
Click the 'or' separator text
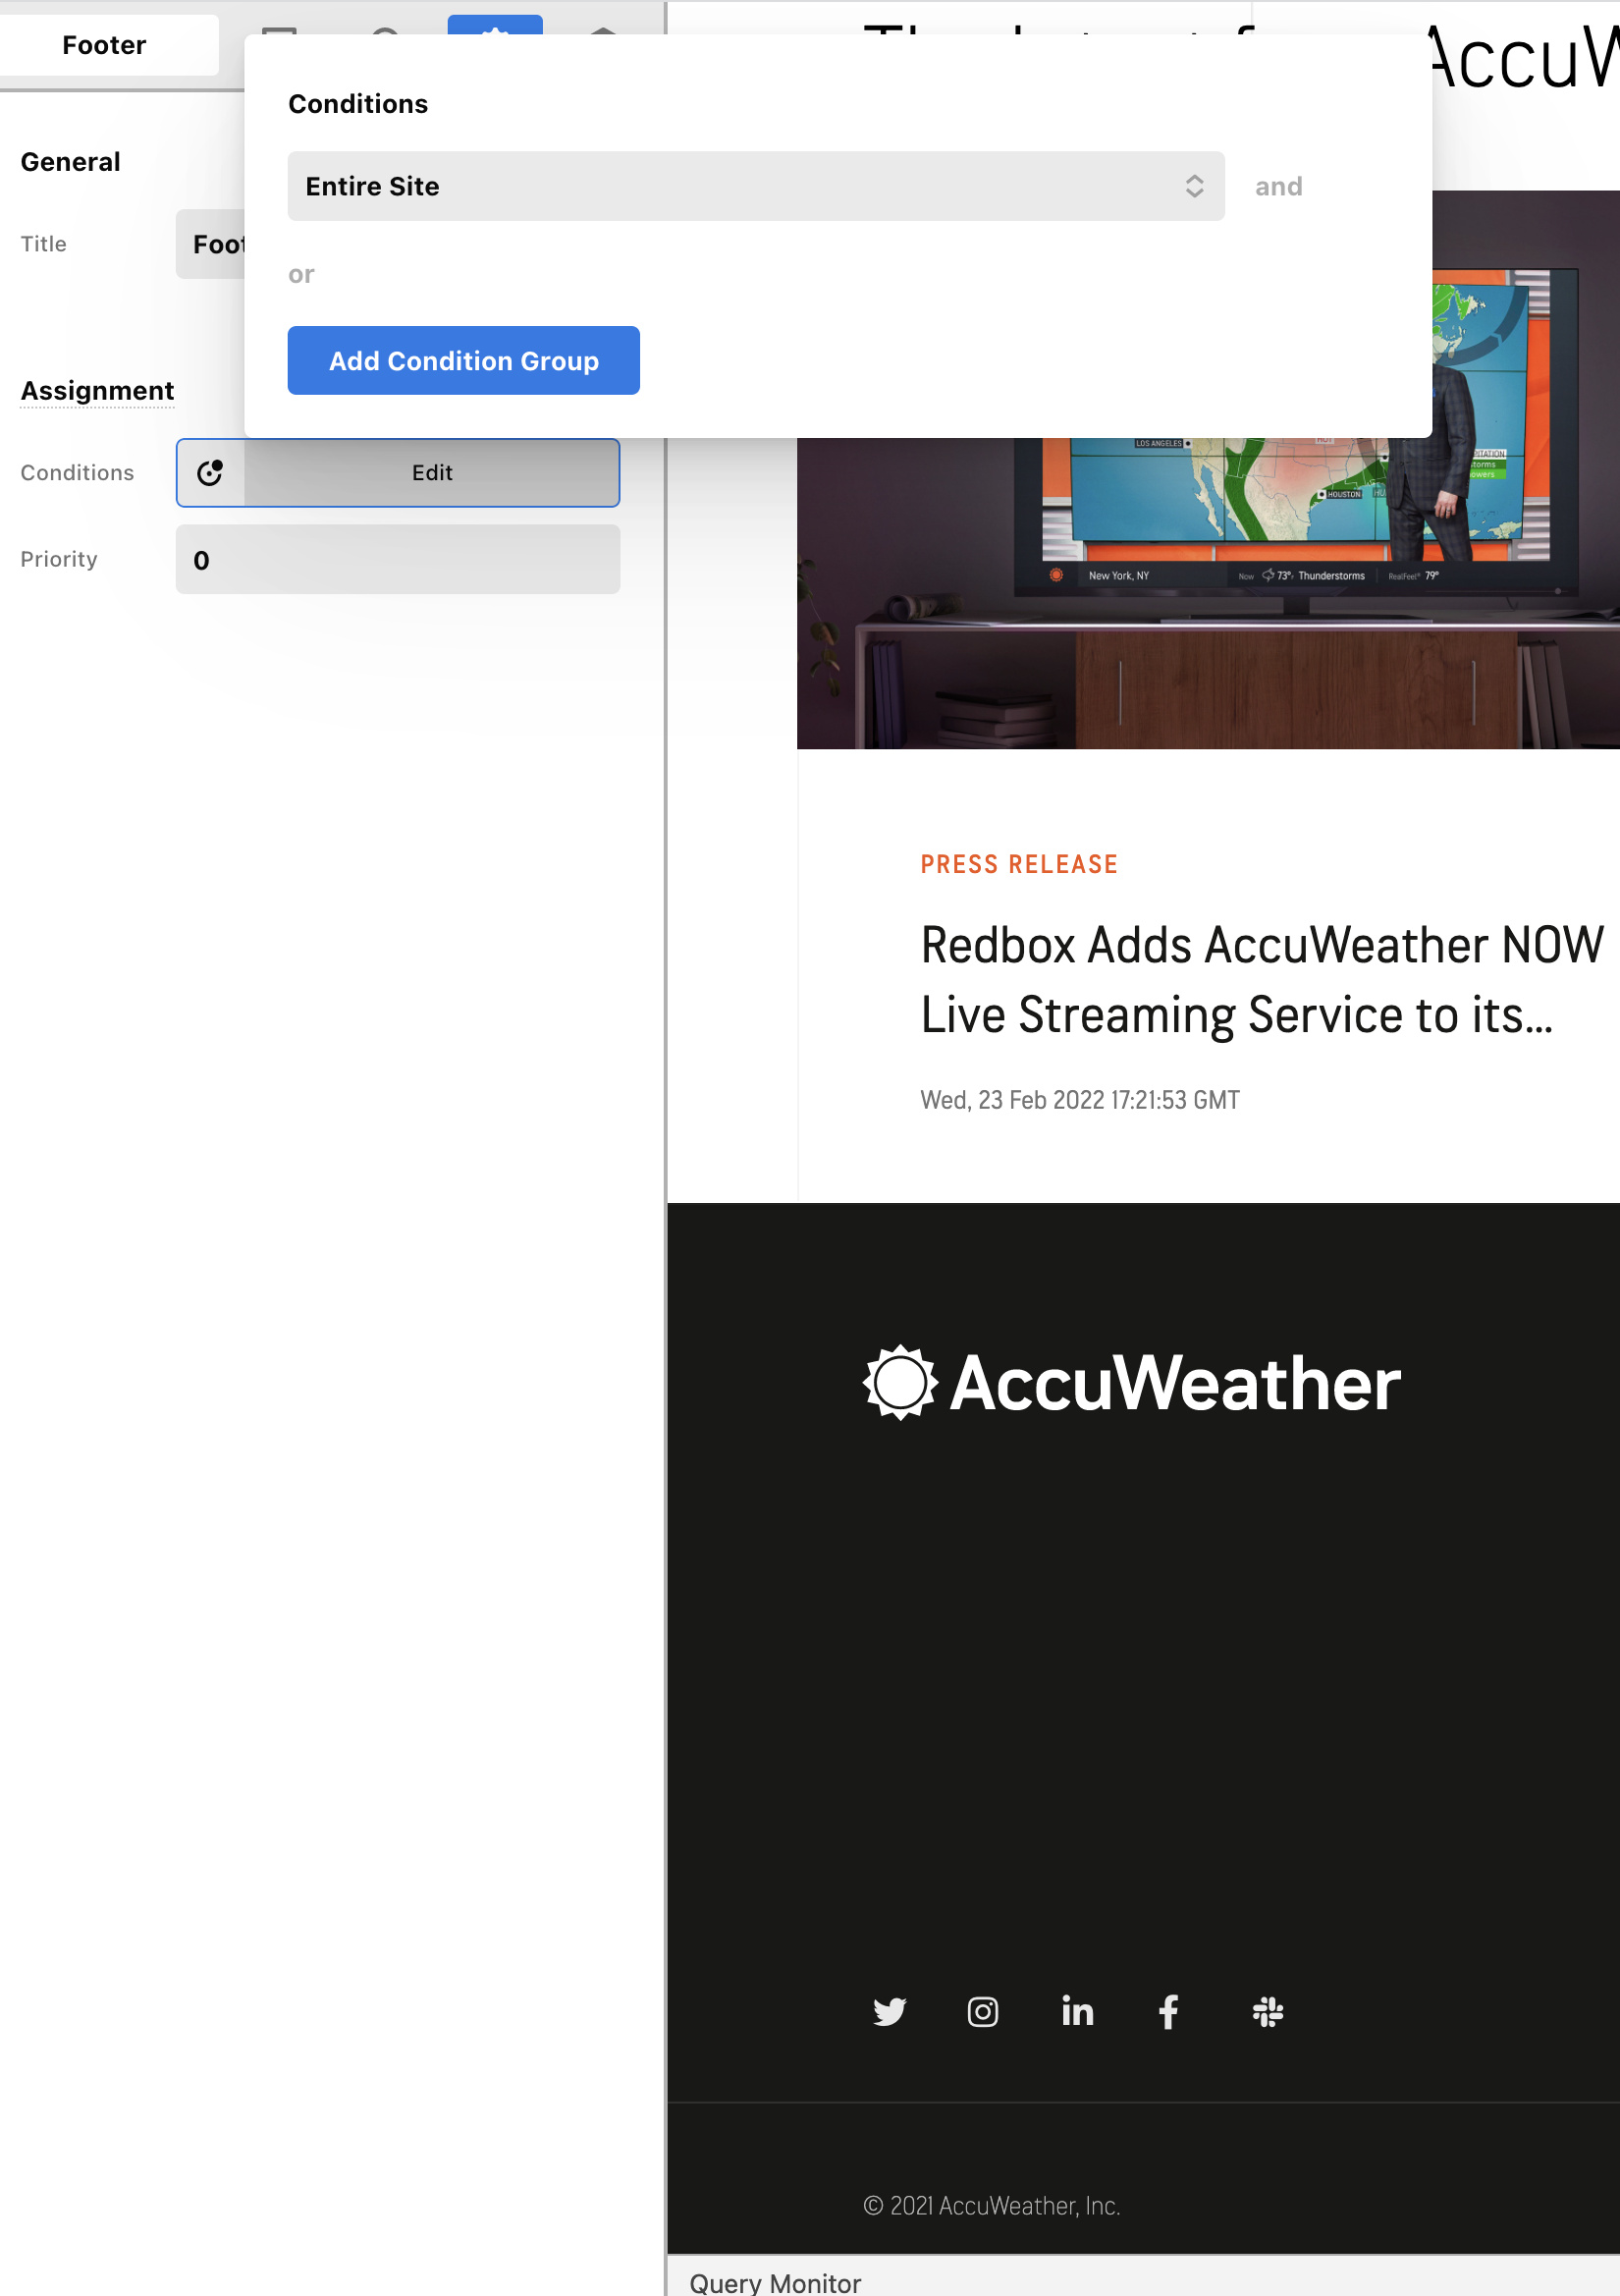click(x=301, y=274)
